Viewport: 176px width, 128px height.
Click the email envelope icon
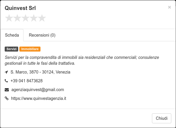point(7,90)
